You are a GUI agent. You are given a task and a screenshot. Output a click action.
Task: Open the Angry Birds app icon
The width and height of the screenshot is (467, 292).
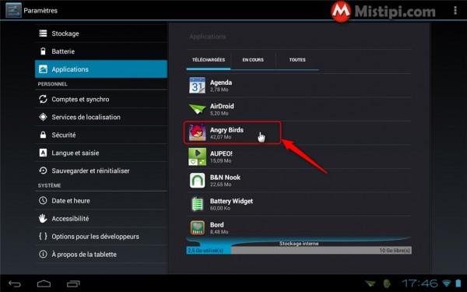point(197,132)
